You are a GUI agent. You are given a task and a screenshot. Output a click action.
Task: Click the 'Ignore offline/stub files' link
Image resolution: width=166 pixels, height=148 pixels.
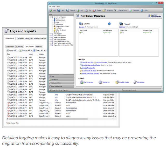pyautogui.click(x=88, y=68)
